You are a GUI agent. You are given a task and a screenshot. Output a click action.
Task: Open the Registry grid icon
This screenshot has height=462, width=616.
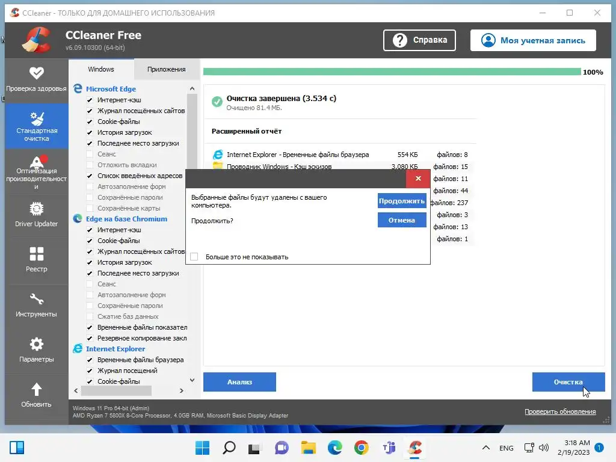(x=37, y=254)
